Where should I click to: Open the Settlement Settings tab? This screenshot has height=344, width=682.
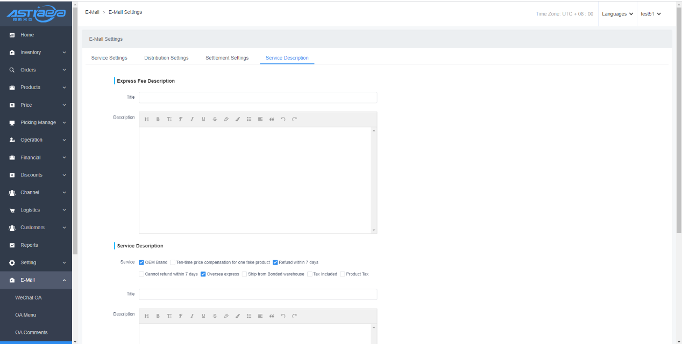[227, 58]
